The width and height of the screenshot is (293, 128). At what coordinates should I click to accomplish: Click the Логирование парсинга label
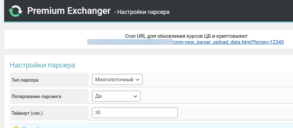(36, 96)
